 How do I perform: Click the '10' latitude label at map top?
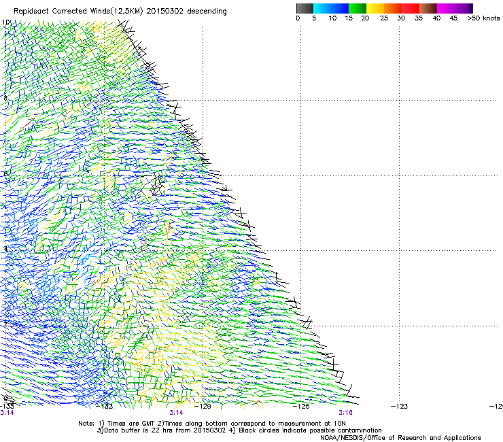5,22
